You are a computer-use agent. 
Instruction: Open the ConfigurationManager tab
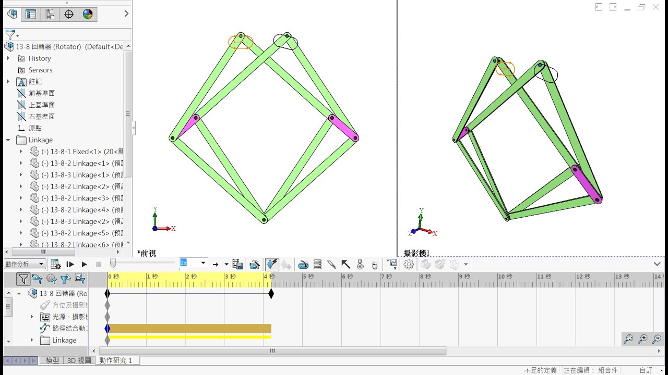(50, 14)
